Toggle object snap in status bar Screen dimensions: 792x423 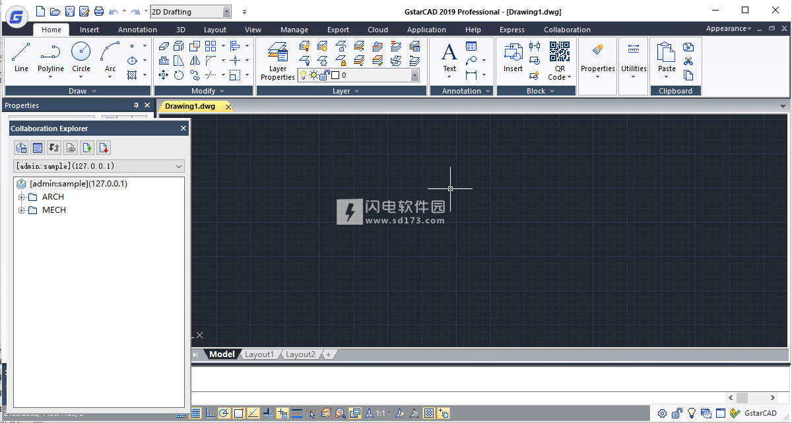tap(239, 413)
